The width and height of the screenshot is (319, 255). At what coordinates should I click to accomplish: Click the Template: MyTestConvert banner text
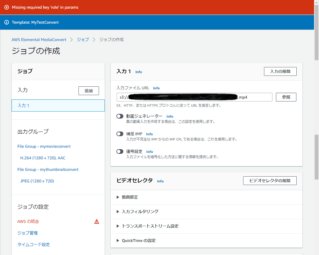point(35,22)
